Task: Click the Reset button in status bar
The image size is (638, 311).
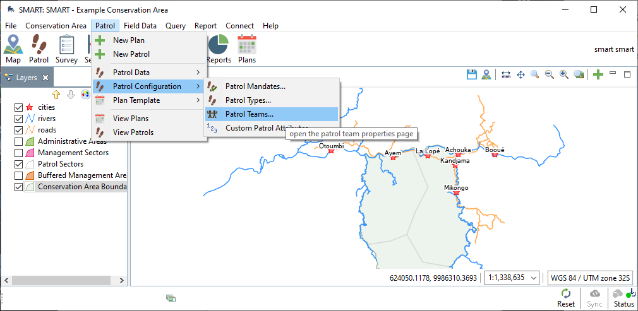Action: [x=565, y=298]
